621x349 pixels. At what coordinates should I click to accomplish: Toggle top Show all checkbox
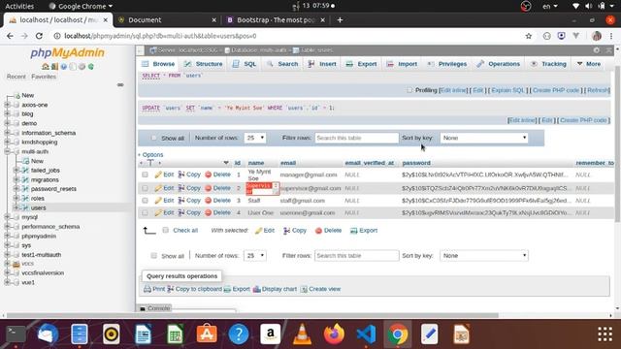tap(153, 138)
